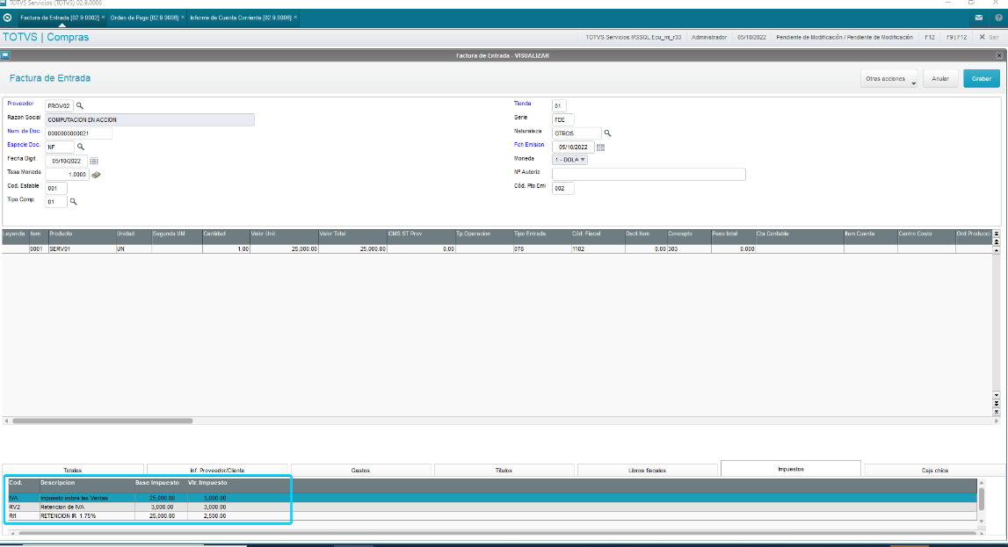Click the Naturaleza OTROS field
The height and width of the screenshot is (547, 1008).
click(577, 133)
